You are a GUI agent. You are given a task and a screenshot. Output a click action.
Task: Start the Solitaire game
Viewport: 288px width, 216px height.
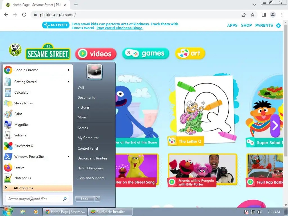[38, 135]
